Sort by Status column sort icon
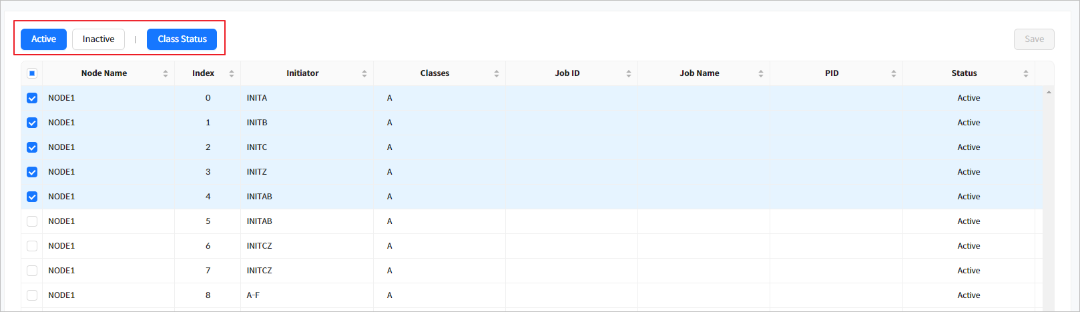 coord(1026,74)
